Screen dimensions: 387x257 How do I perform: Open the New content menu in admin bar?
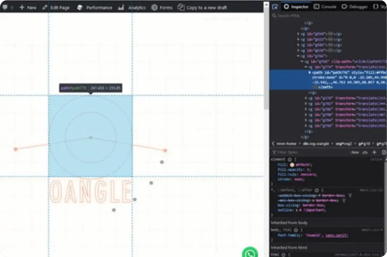click(28, 8)
